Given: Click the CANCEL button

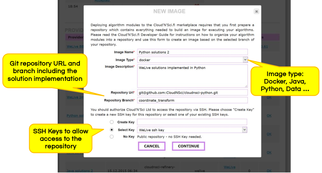Looking at the screenshot, I should [152, 146].
